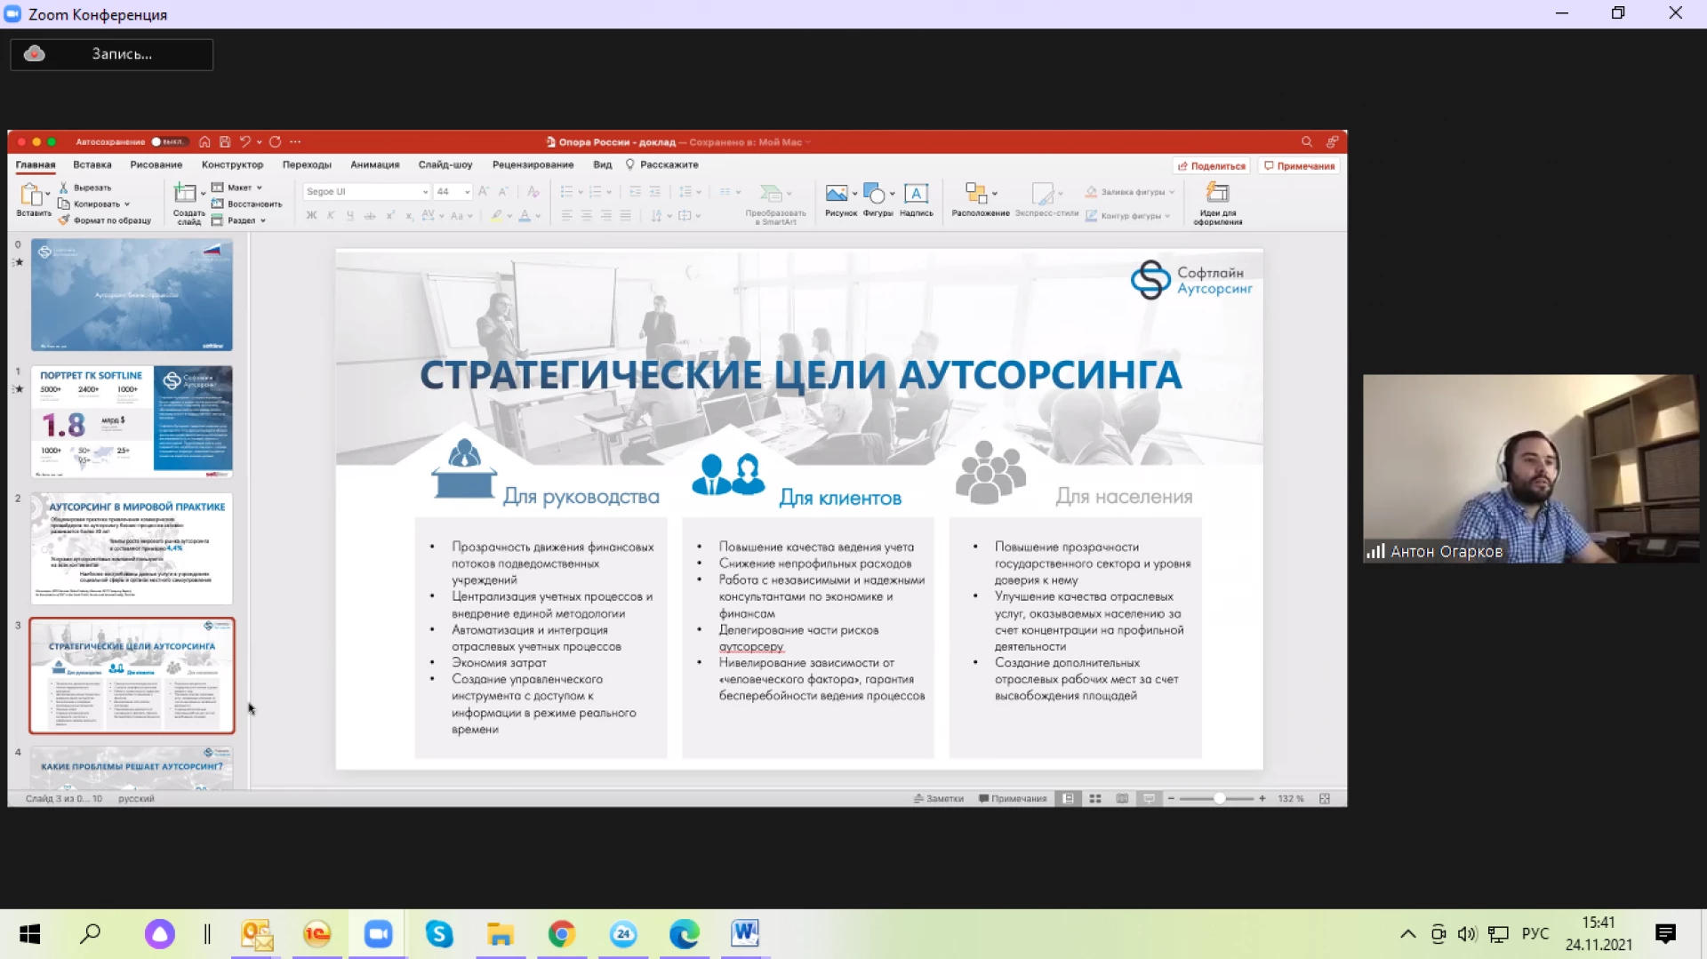Click the center text alignment icon

point(587,215)
